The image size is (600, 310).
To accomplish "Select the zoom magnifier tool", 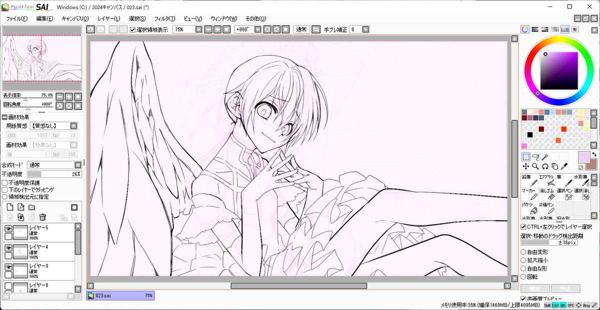I will point(535,166).
